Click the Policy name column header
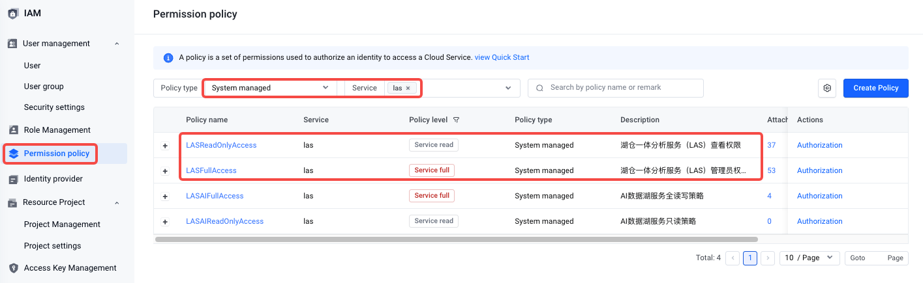Viewport: 923px width, 283px height. tap(207, 120)
